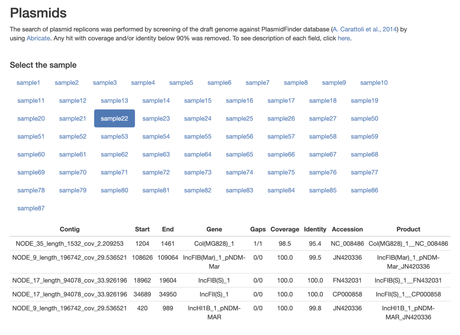460x335 pixels.
Task: Select the sample77 tab
Action: [x=365, y=172]
